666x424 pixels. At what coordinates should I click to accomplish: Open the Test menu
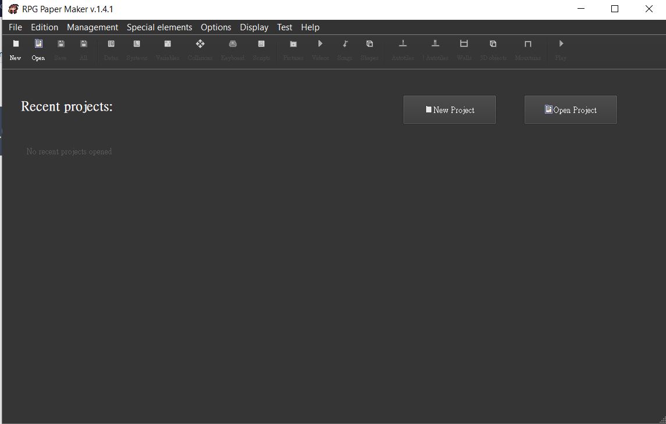pos(285,27)
